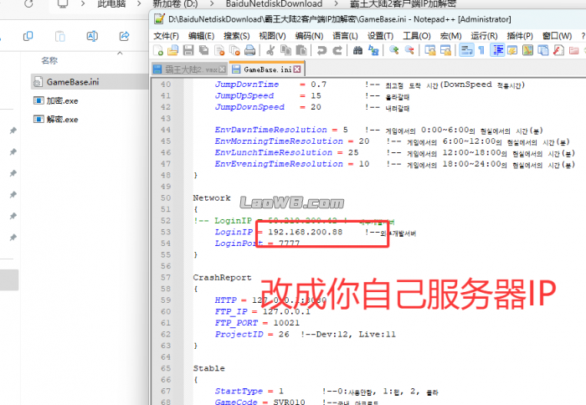The height and width of the screenshot is (405, 586).
Task: Zoom out the editor text
Action: tap(409, 50)
